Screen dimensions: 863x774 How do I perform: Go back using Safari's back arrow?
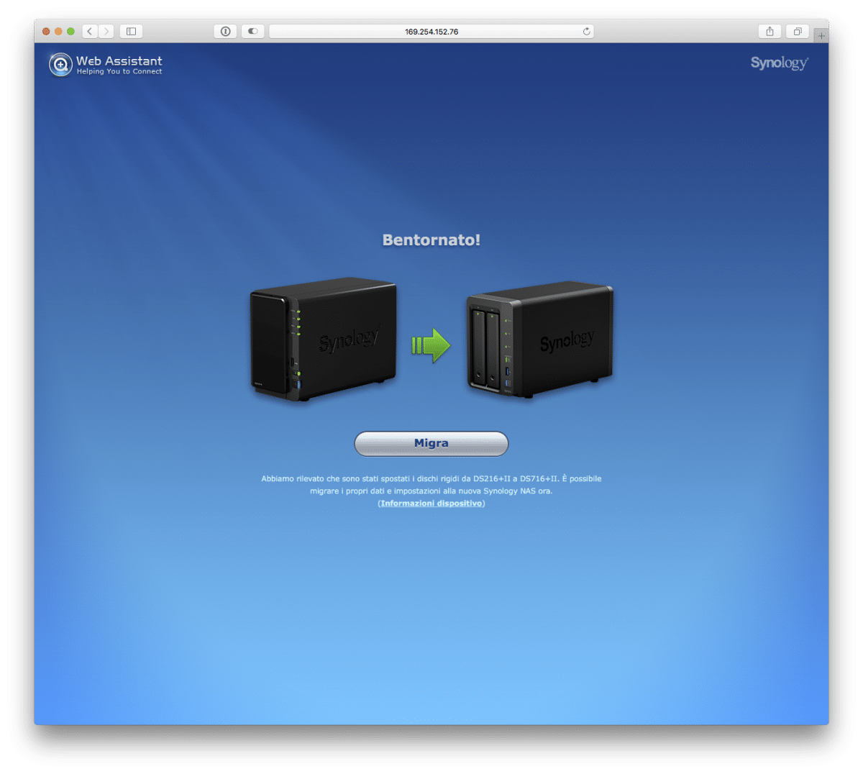pyautogui.click(x=90, y=32)
